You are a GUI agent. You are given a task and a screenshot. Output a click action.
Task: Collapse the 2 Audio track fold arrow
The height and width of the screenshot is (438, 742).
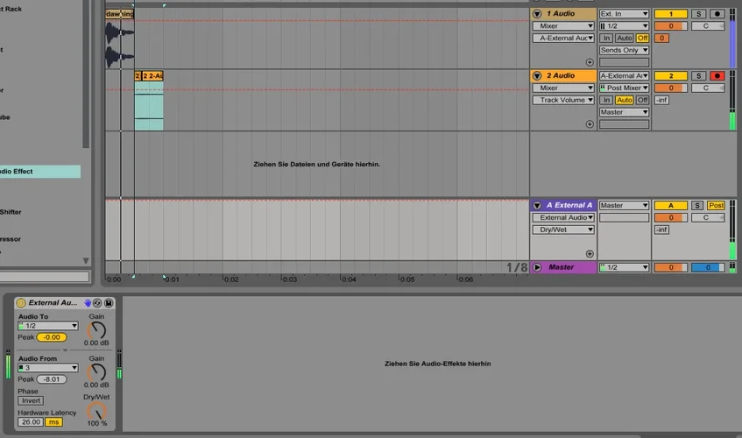[537, 75]
